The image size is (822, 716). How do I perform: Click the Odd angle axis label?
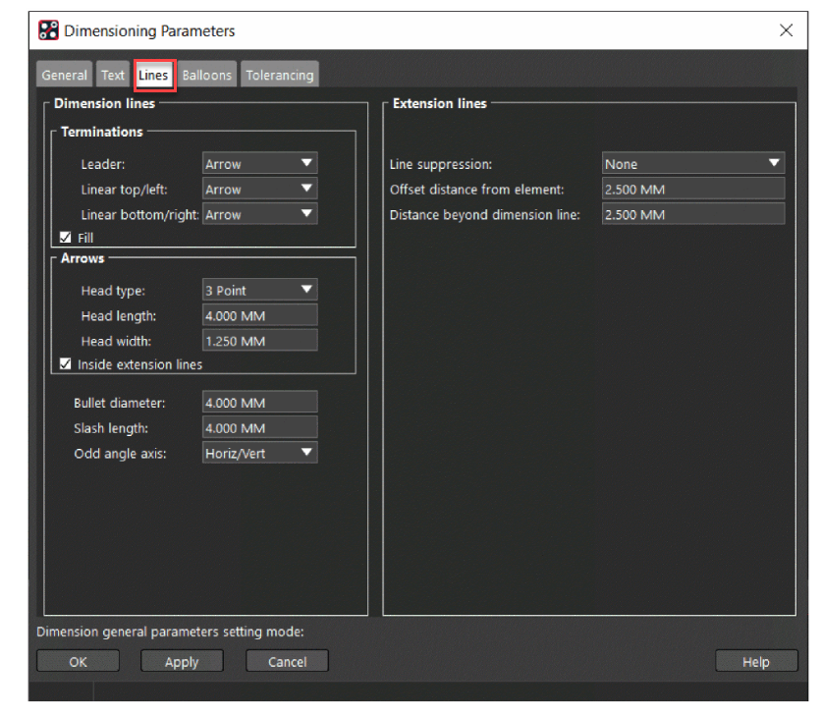pos(120,454)
